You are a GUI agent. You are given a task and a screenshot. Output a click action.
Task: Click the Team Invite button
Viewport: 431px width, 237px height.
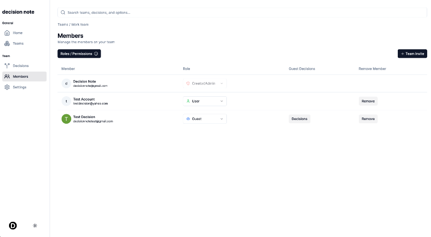pos(412,54)
